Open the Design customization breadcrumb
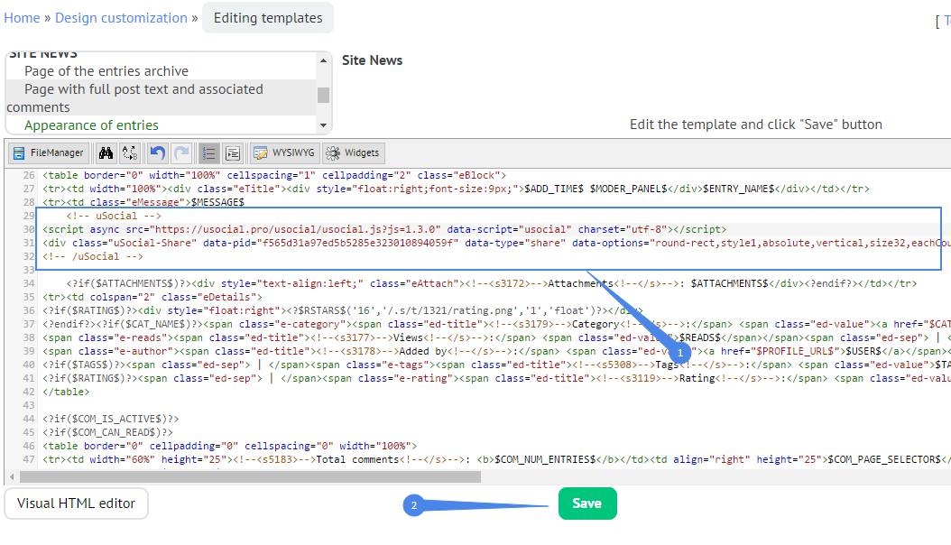 [121, 18]
